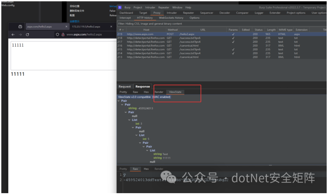Open the Decoder tab

point(225,13)
